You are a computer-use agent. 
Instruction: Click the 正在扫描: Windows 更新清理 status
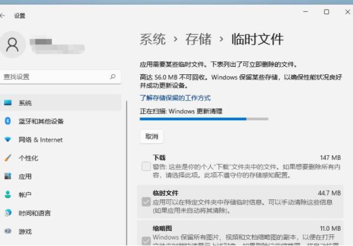click(181, 111)
